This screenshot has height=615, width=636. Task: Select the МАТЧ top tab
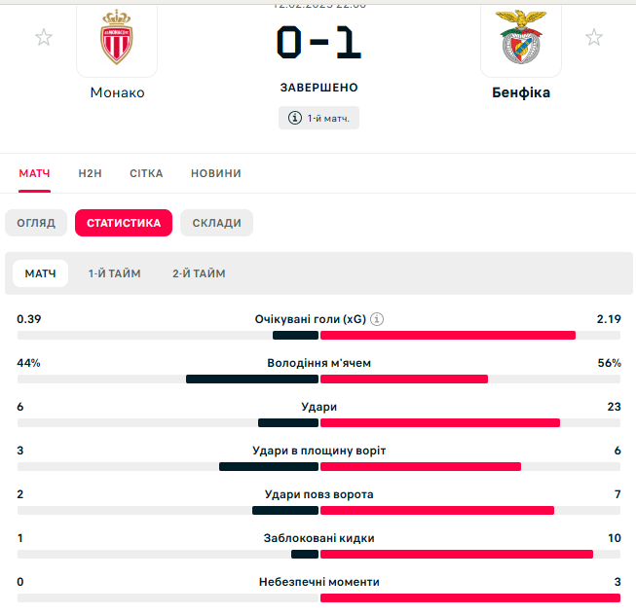(x=34, y=173)
